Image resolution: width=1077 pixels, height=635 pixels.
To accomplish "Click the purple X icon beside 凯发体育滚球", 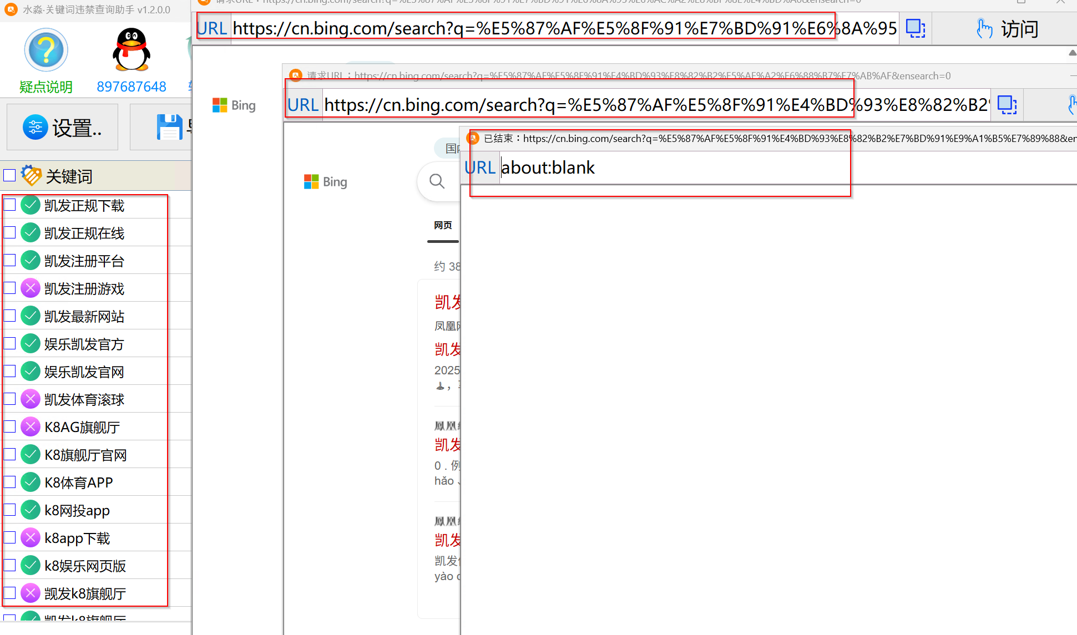I will pos(31,399).
